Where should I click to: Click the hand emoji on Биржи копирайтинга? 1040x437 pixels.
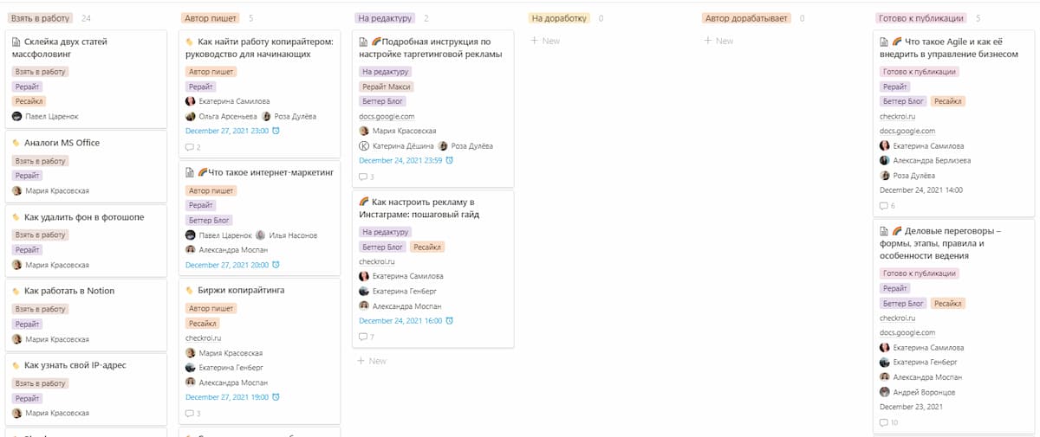coord(190,291)
